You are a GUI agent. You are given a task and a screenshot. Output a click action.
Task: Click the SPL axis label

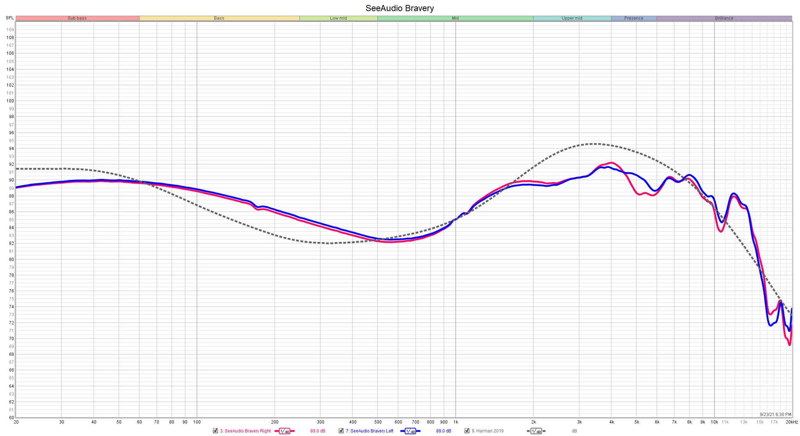(10, 18)
